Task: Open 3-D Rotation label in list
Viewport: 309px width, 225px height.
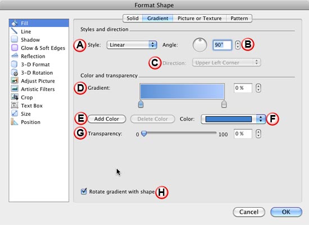Action: click(x=37, y=73)
